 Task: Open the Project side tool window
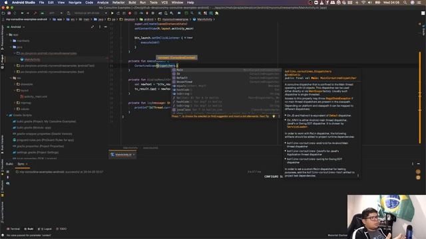pos(3,61)
